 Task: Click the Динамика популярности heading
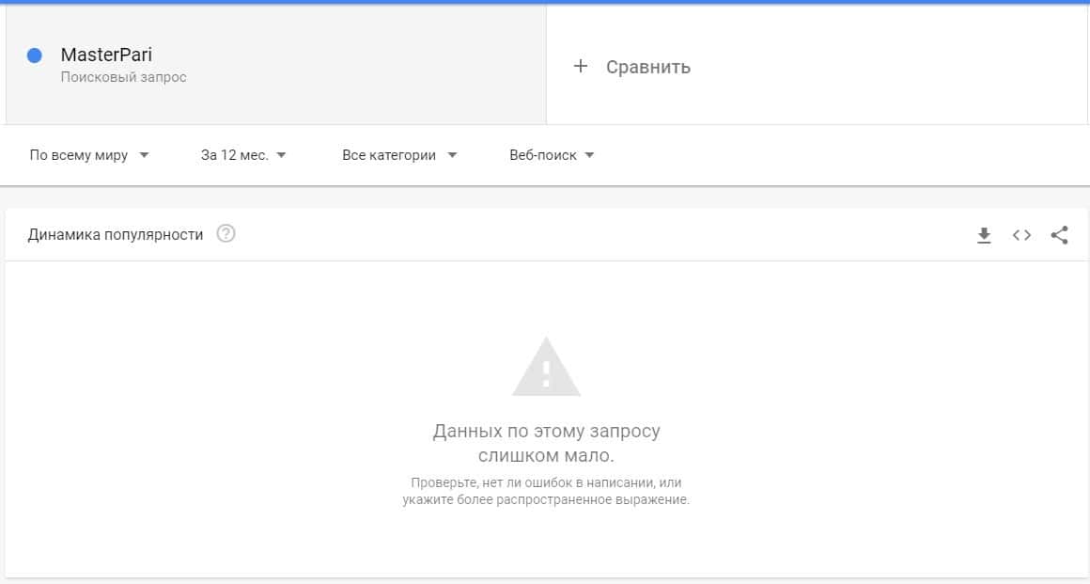click(x=116, y=234)
